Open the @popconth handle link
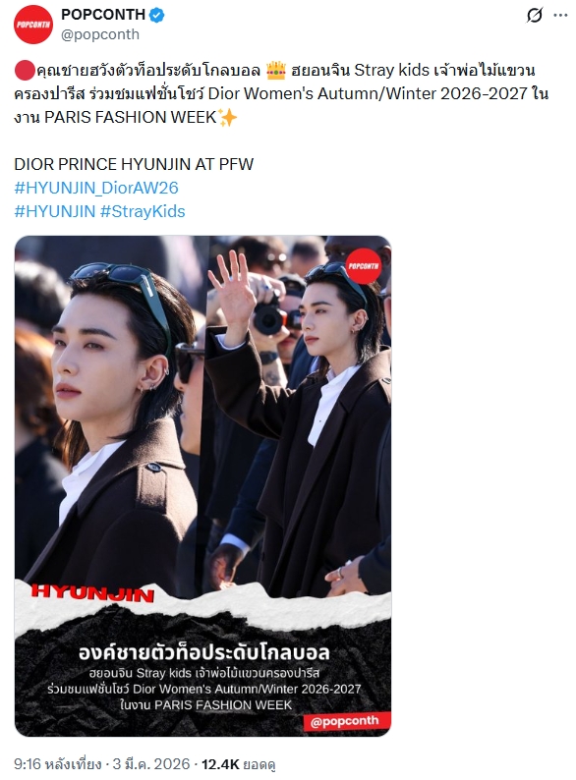Screen dimensions: 576x780 (100, 34)
